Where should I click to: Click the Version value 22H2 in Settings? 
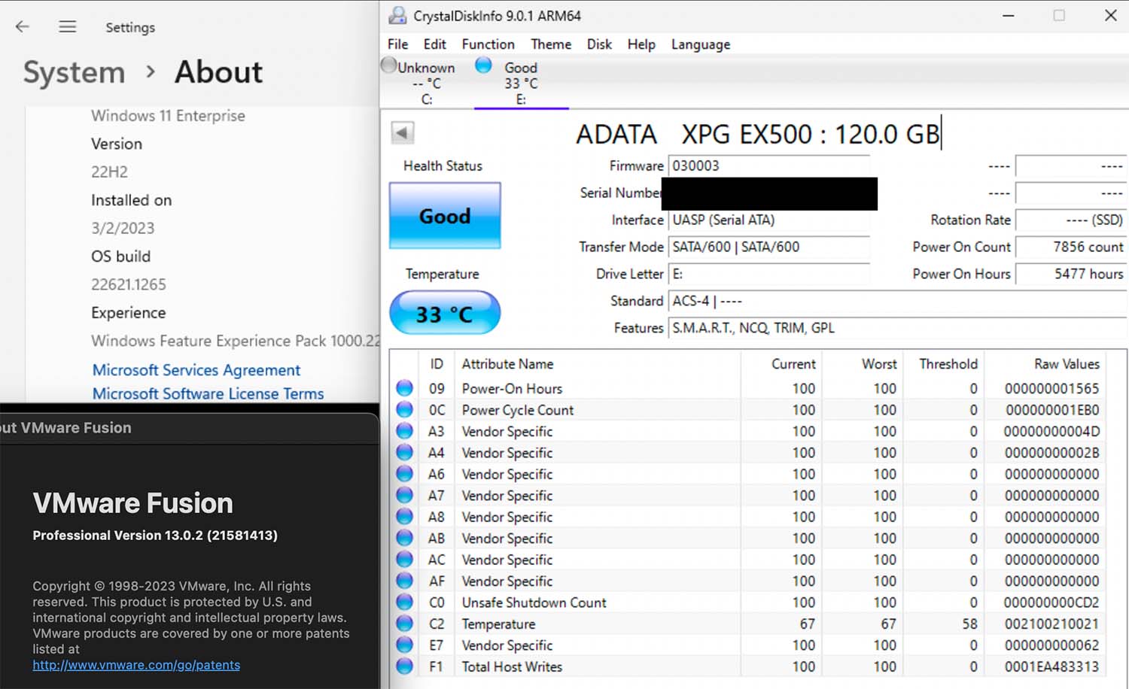tap(109, 171)
